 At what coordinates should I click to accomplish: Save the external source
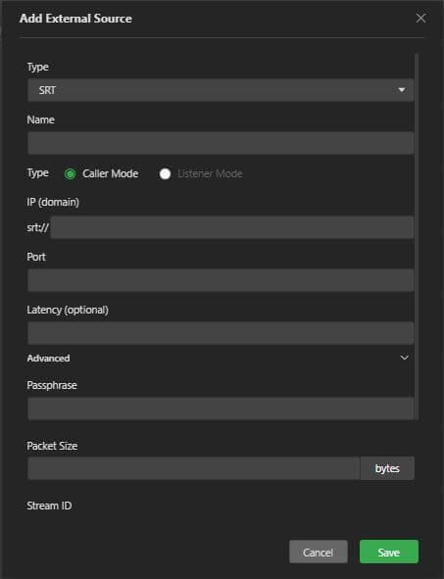click(389, 552)
